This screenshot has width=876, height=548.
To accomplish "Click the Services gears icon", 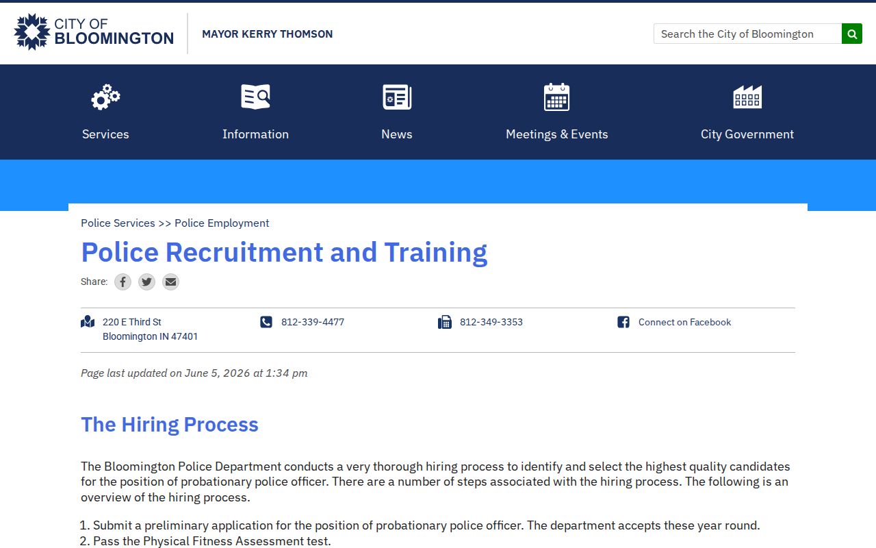I will click(x=105, y=97).
